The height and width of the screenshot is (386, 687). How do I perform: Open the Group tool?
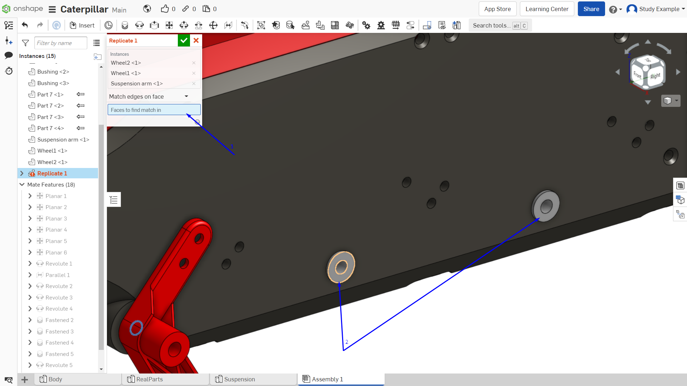[261, 25]
